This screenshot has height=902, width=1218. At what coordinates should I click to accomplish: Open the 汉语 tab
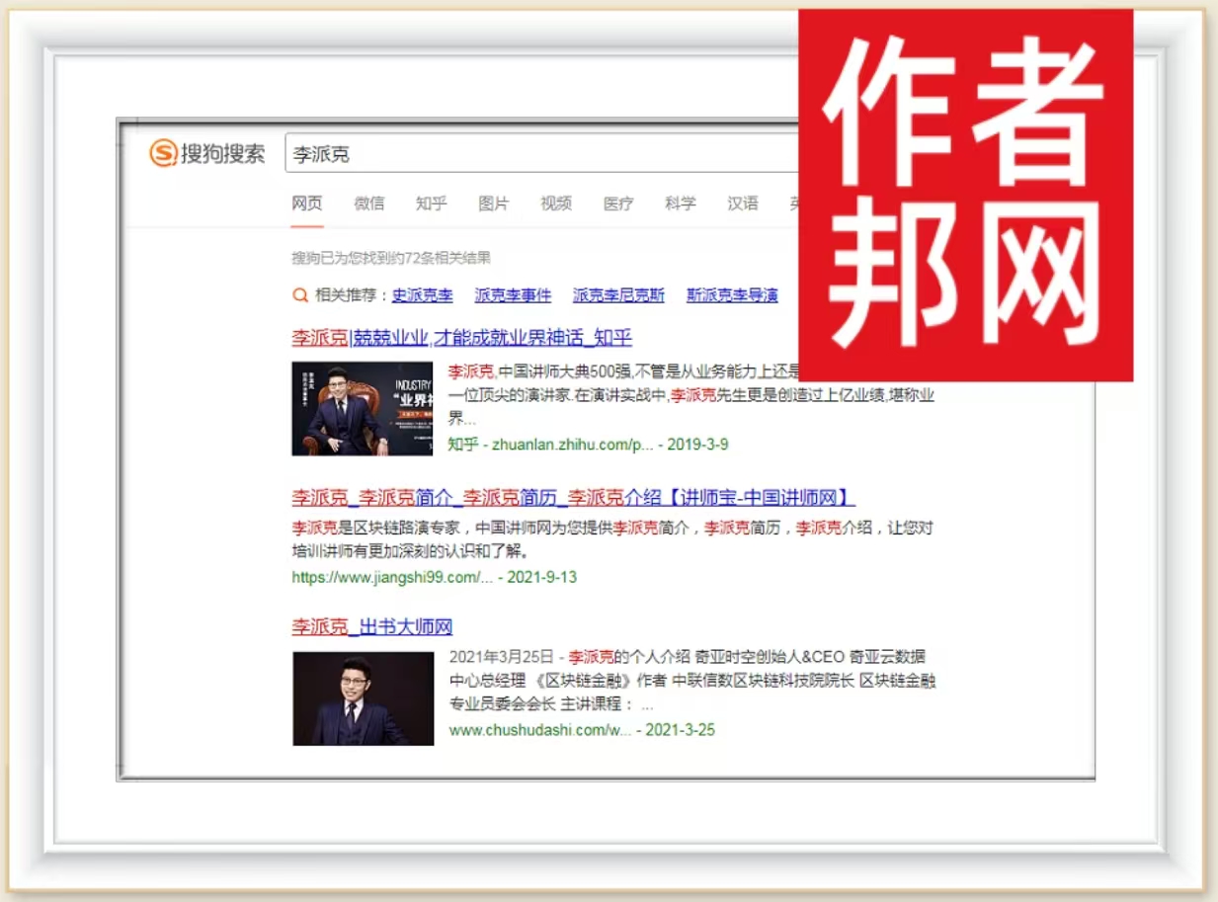(x=742, y=204)
